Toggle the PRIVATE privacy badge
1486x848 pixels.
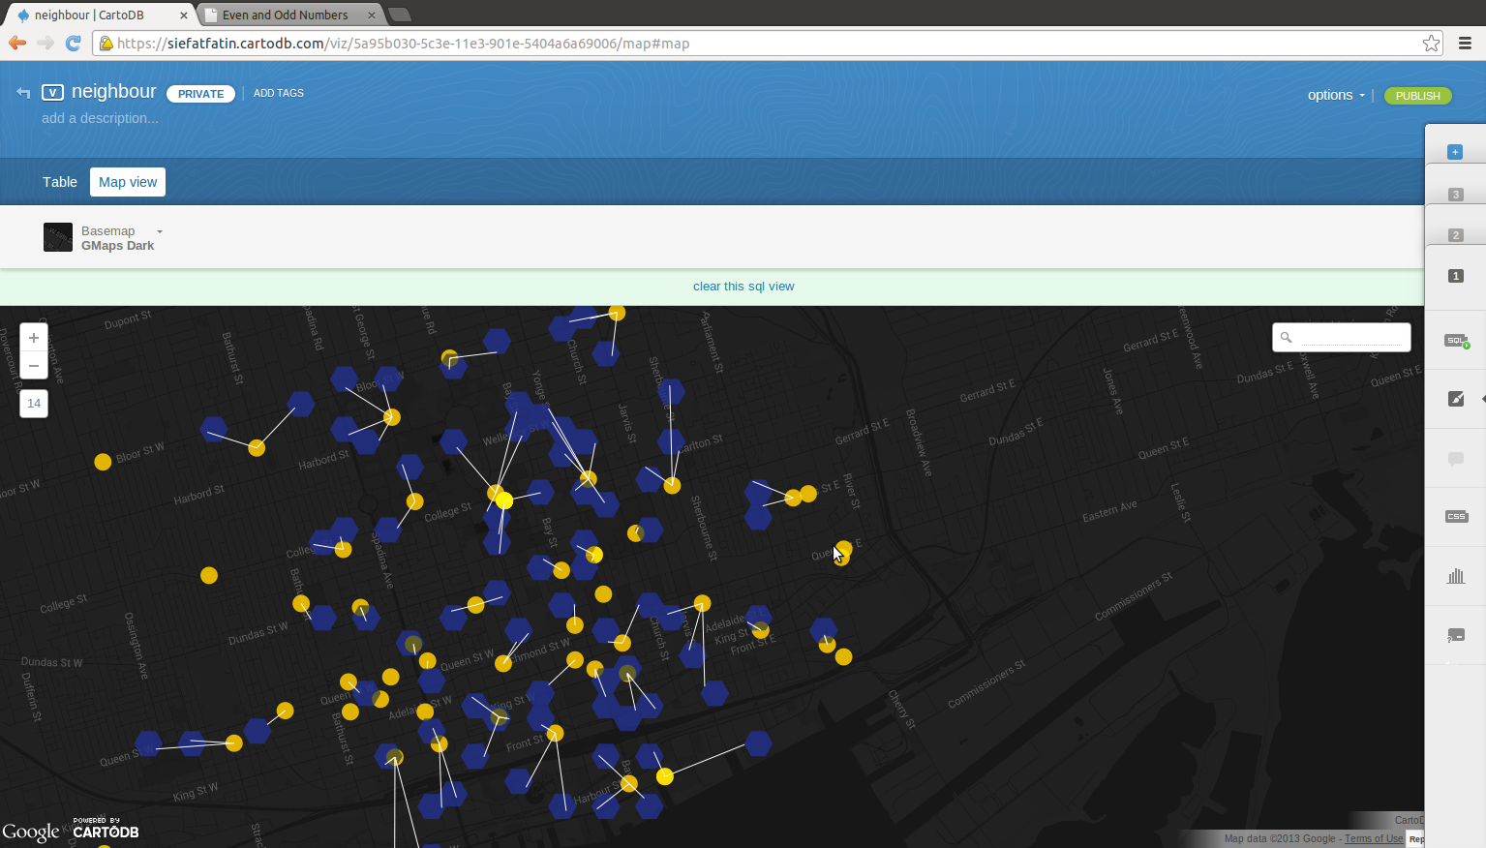[200, 94]
